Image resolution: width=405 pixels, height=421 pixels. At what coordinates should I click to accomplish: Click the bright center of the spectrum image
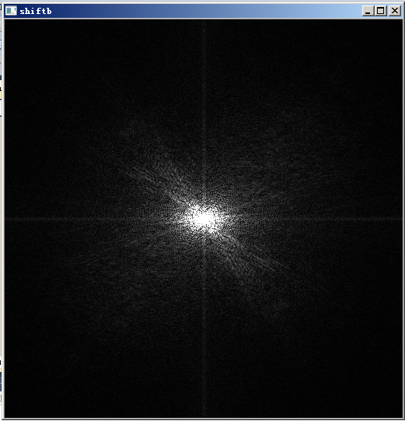204,219
